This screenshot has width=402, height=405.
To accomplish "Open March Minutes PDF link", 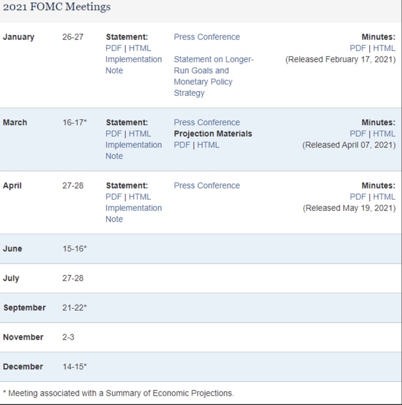I will (x=358, y=134).
